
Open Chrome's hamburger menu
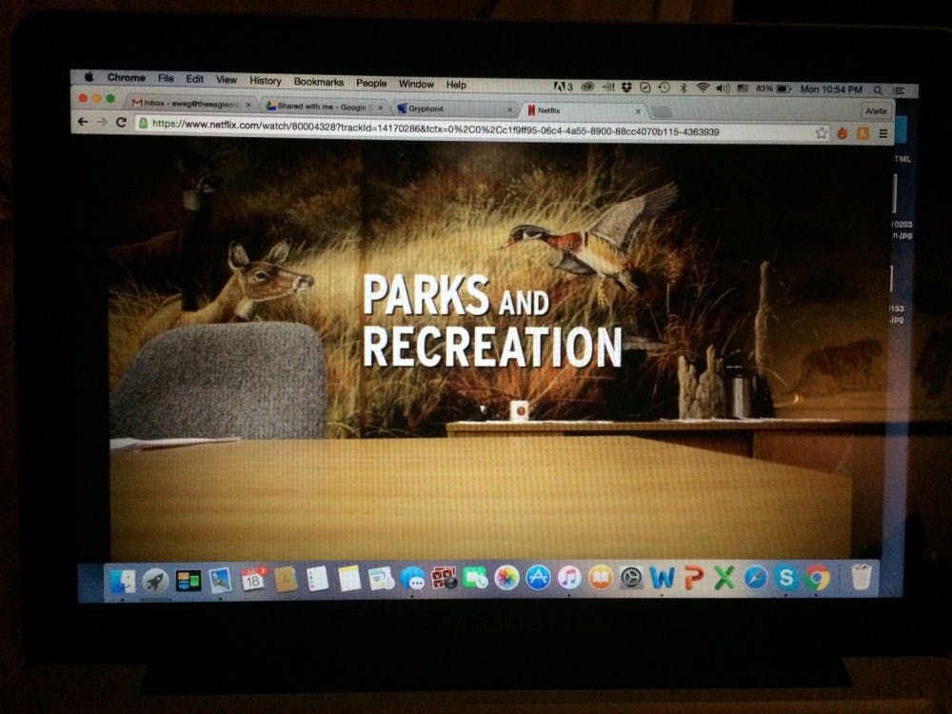click(883, 134)
